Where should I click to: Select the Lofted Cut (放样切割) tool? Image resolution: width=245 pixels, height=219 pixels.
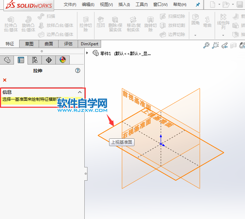pyautogui.click(x=173, y=25)
